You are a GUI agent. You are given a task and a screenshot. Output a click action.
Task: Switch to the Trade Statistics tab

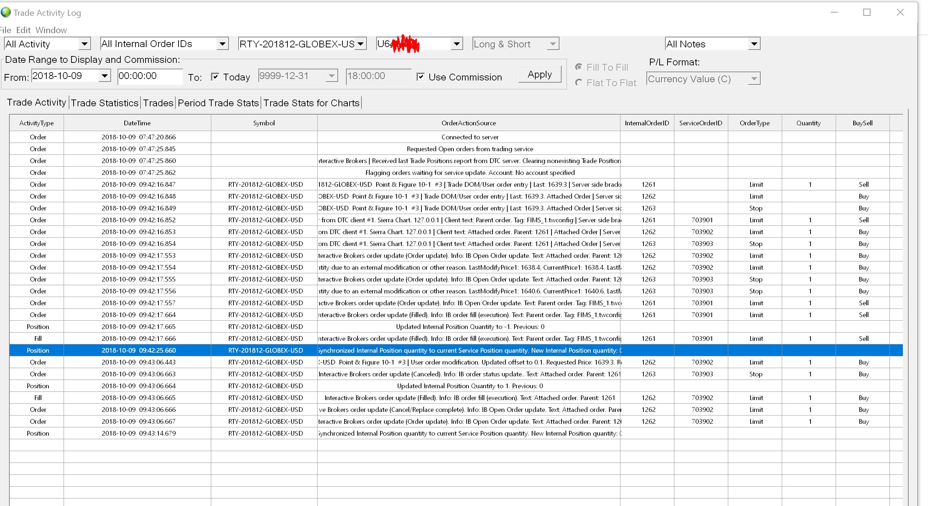[105, 103]
